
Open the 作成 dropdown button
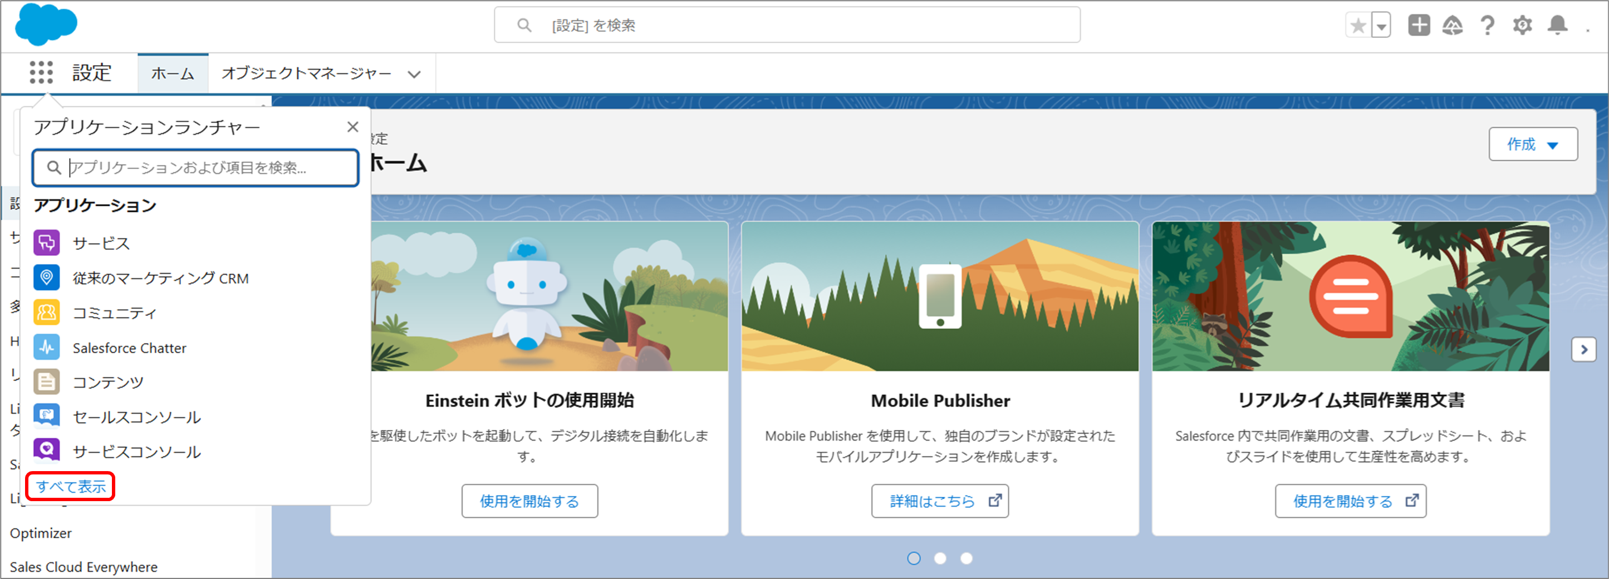(x=1533, y=144)
